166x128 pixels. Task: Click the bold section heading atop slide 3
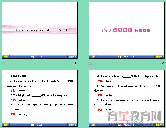[18, 76]
